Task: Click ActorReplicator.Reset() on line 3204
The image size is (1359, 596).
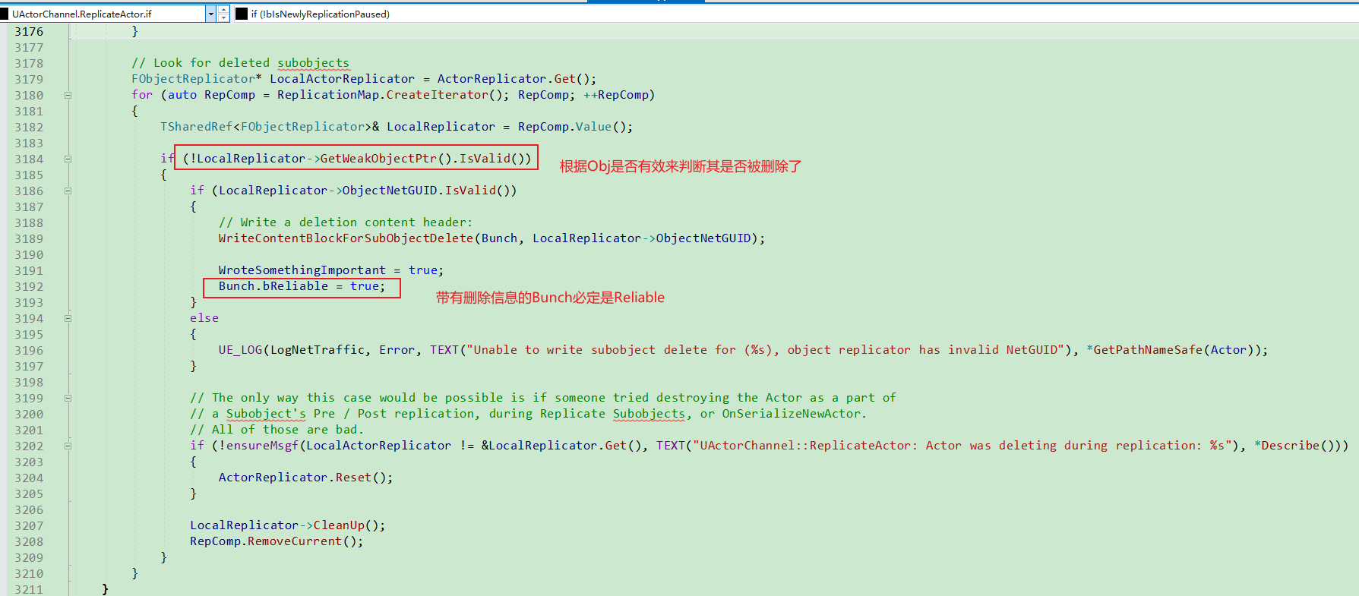Action: 302,478
